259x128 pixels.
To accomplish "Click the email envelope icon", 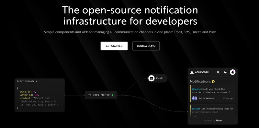I will click(151, 78).
